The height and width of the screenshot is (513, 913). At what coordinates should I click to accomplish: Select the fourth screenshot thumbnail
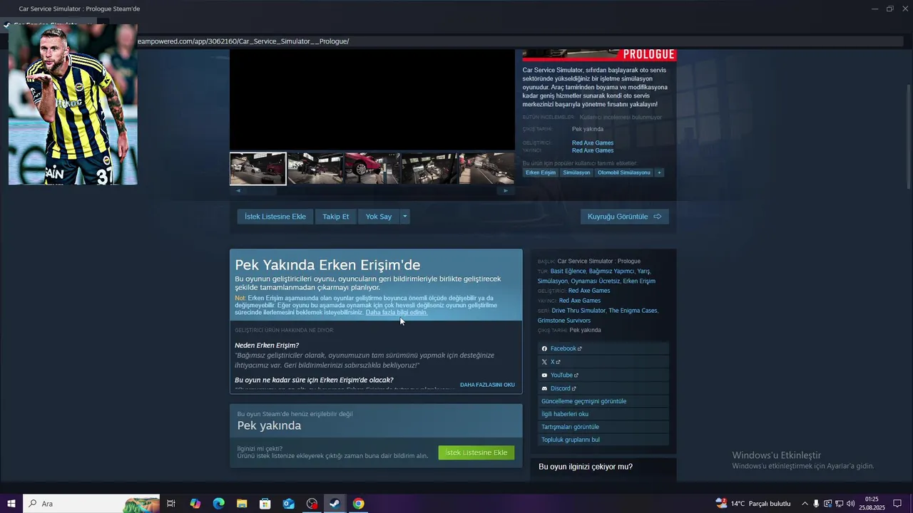(x=429, y=169)
